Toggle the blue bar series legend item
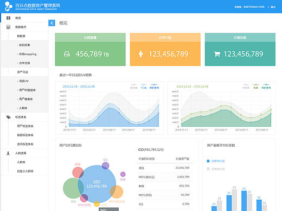This screenshot has width=282, height=211. point(216,161)
